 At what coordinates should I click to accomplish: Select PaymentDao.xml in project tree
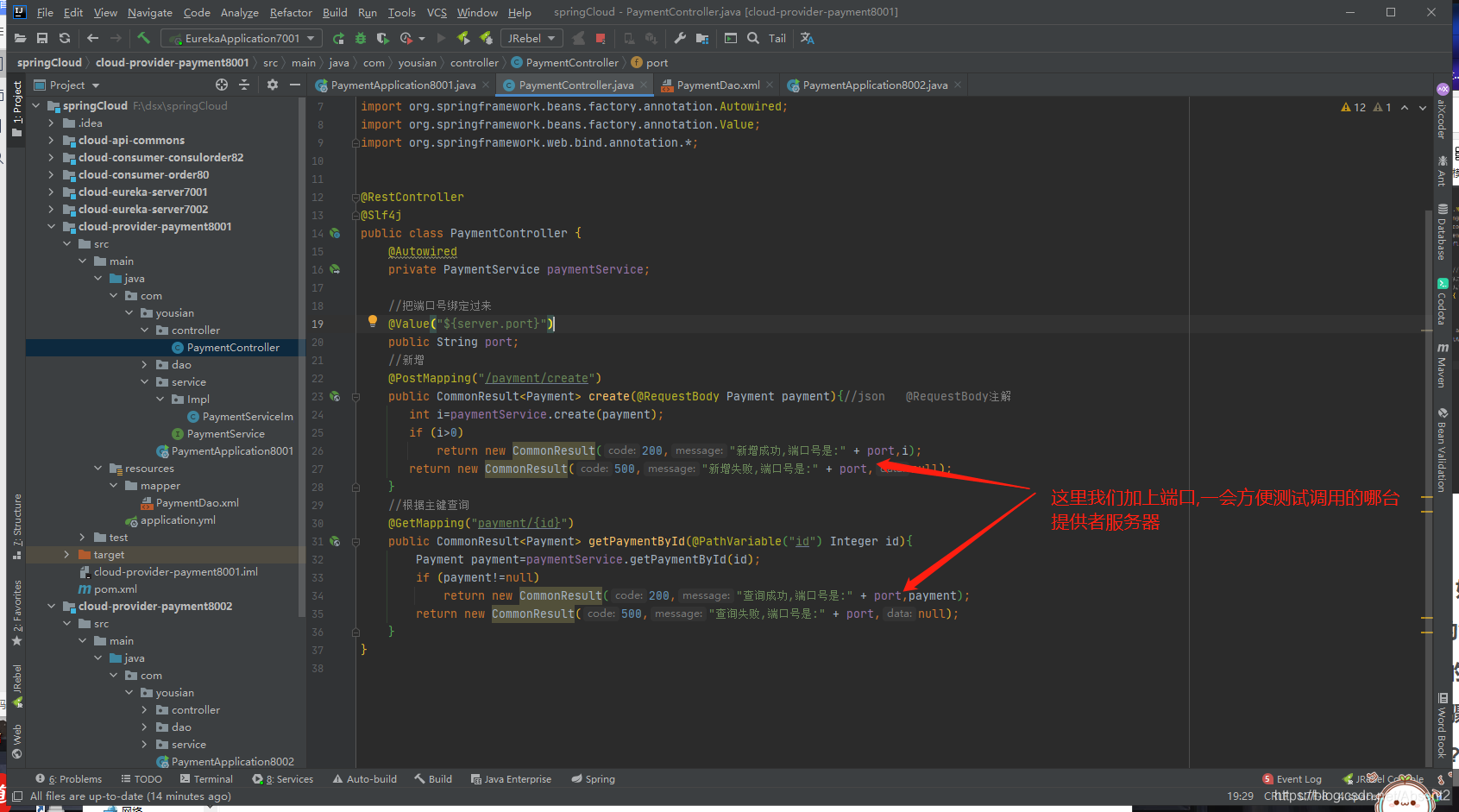pyautogui.click(x=197, y=503)
